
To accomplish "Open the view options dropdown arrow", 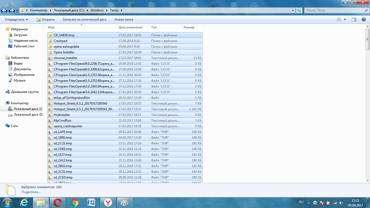I will coord(345,19).
